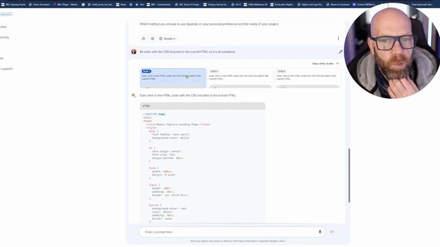Click the title tag line in the code block

click(178, 124)
